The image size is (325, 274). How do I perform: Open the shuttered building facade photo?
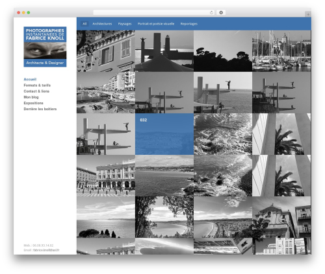[106, 51]
